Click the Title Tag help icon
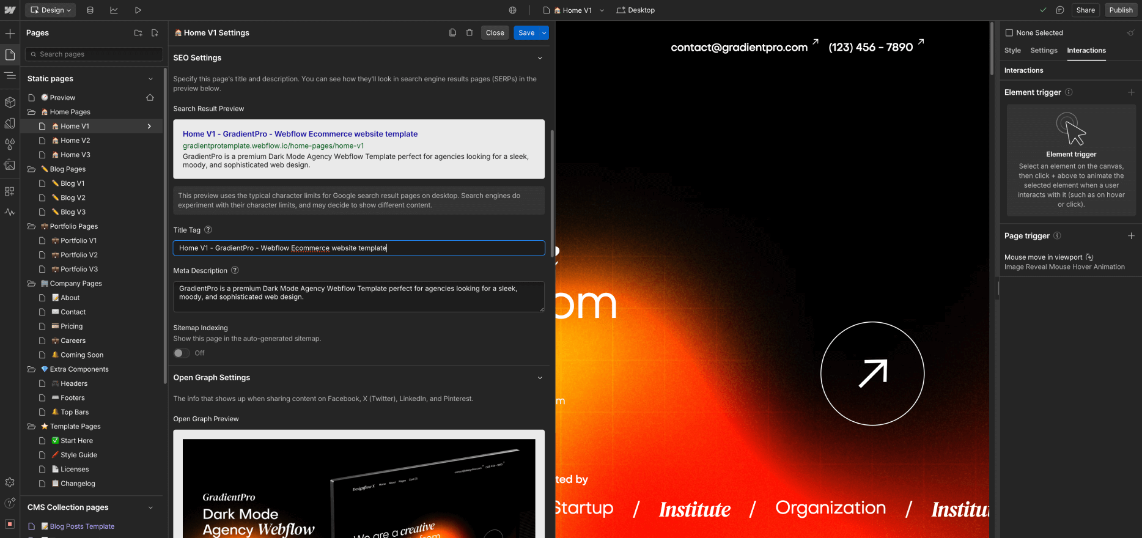This screenshot has width=1142, height=538. tap(208, 230)
